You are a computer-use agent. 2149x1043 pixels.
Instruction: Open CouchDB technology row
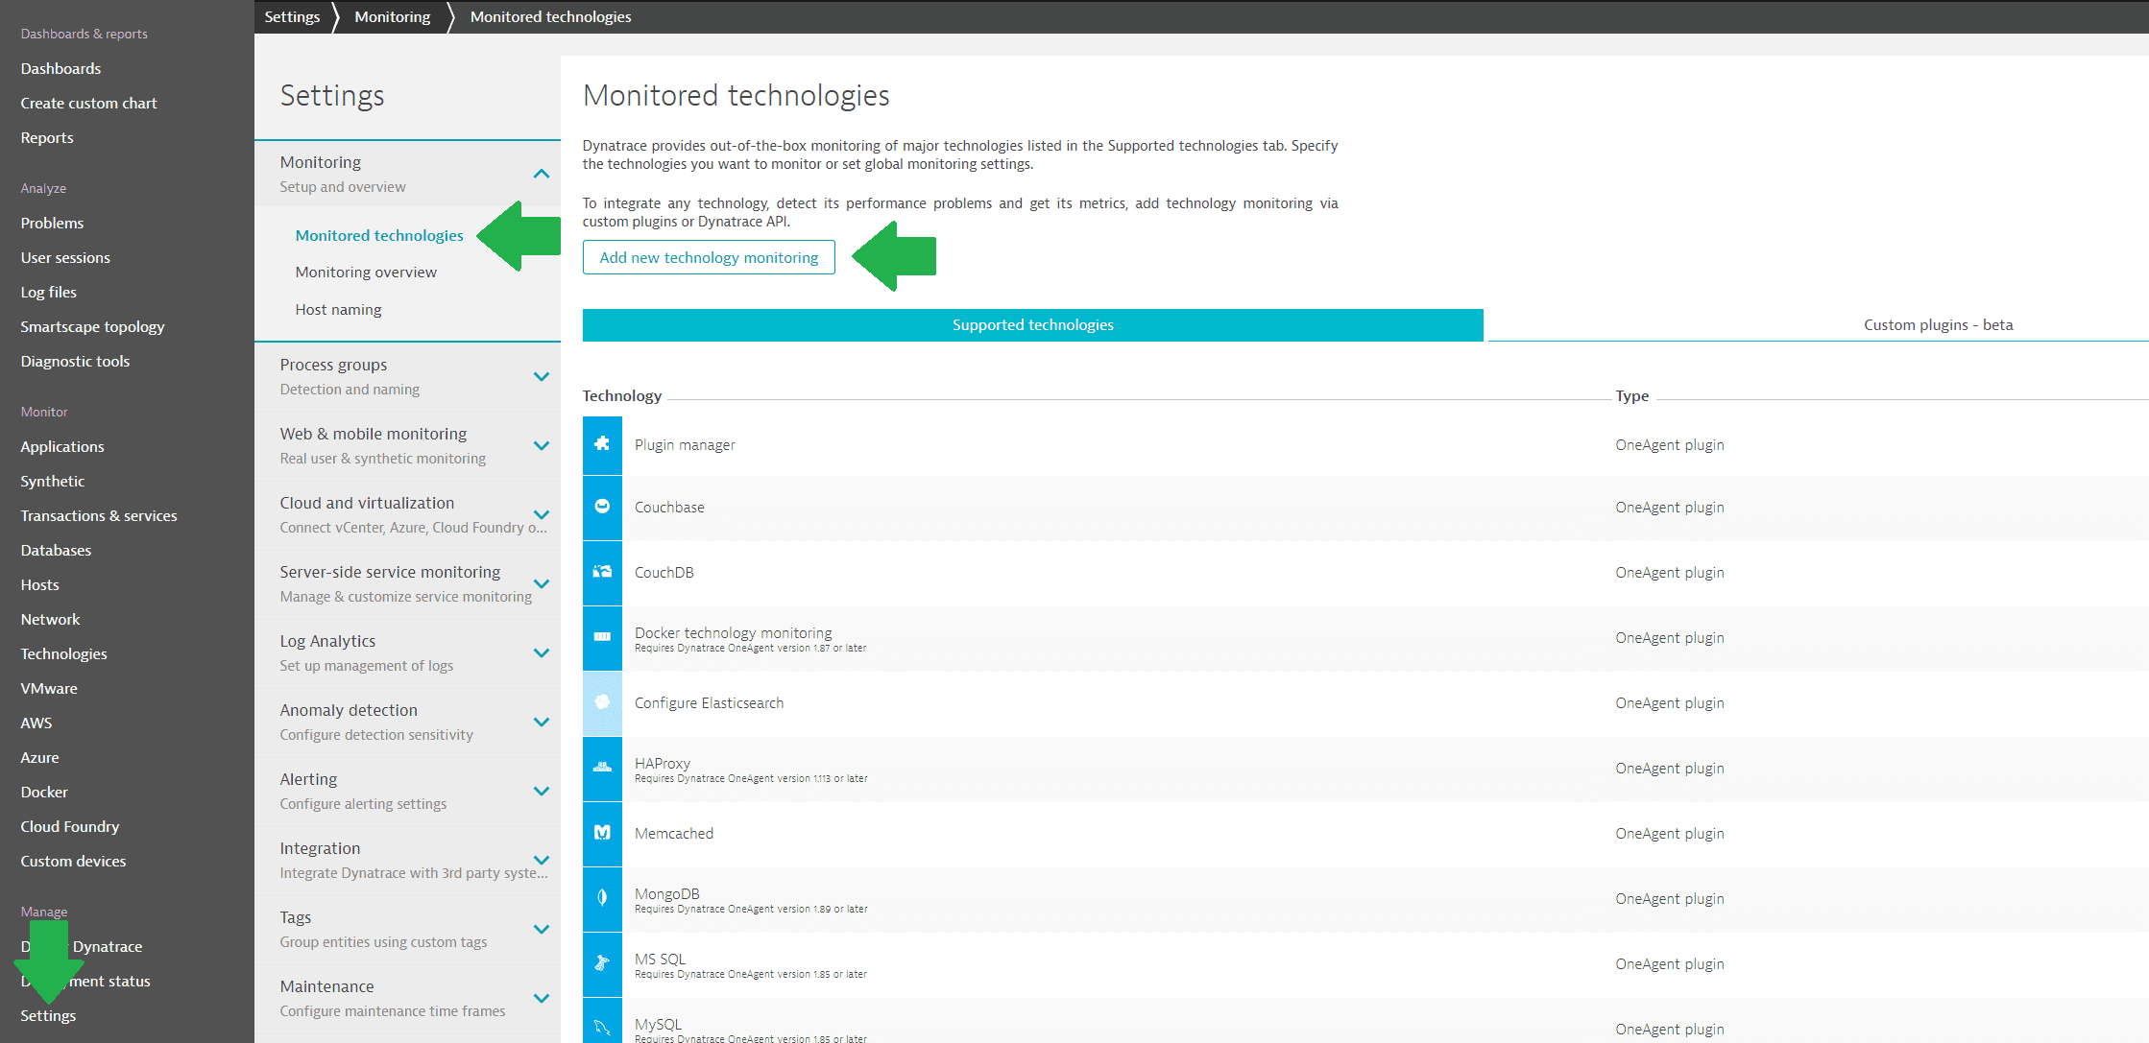[1365, 573]
